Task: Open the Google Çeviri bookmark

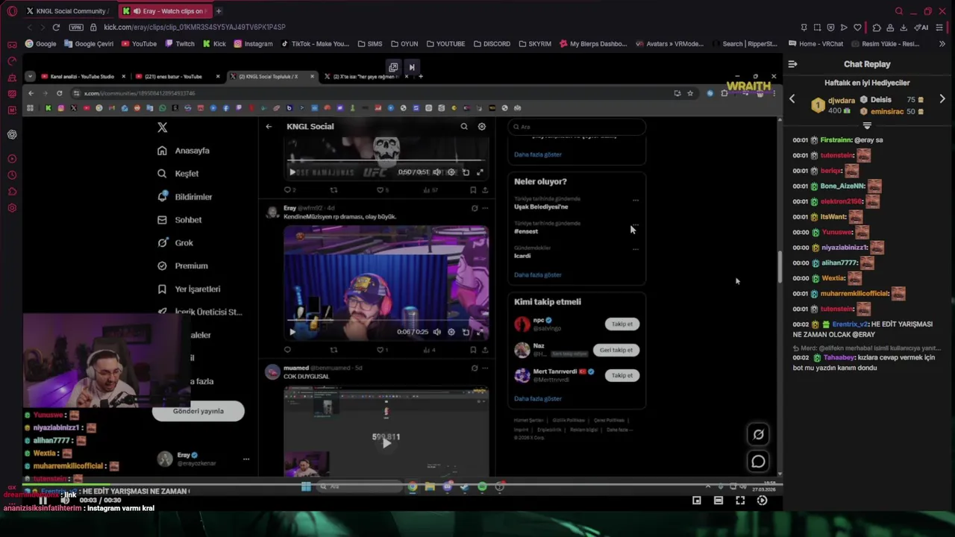Action: pyautogui.click(x=89, y=44)
